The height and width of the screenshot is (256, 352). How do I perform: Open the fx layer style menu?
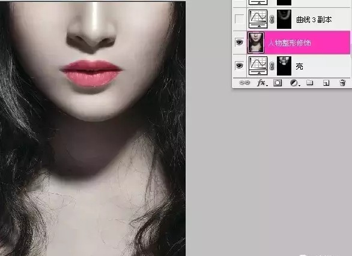[262, 83]
